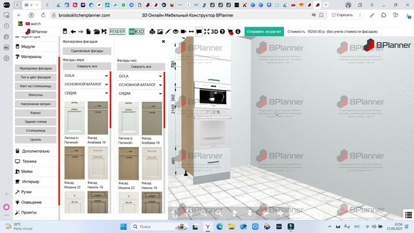This screenshot has width=414, height=233.
Task: Click the green Отправить на расчет button
Action: tap(264, 32)
